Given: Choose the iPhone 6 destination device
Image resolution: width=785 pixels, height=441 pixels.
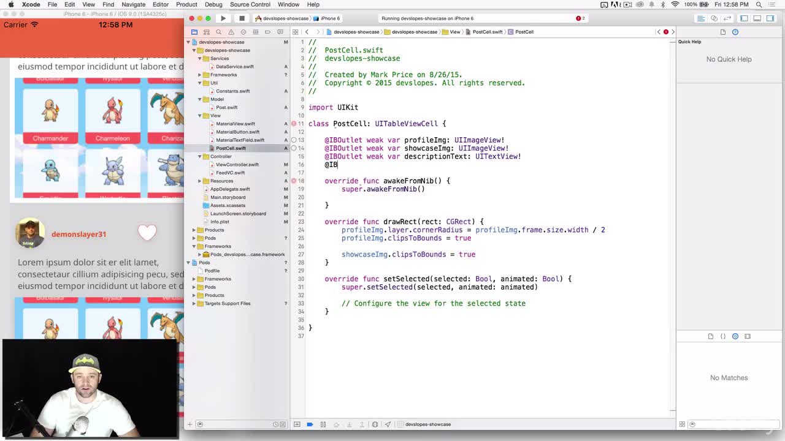Looking at the screenshot, I should (x=327, y=18).
